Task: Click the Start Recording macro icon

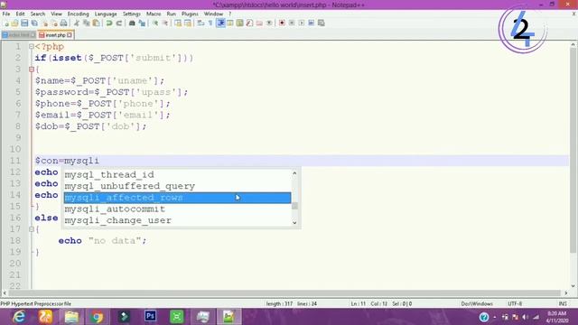Action: pyautogui.click(x=282, y=23)
